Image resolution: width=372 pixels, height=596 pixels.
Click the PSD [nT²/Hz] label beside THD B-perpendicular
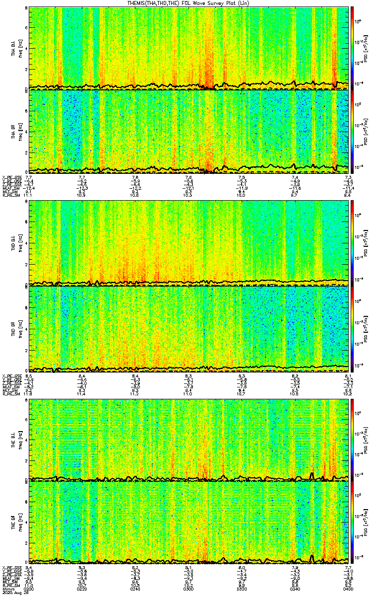click(366, 243)
